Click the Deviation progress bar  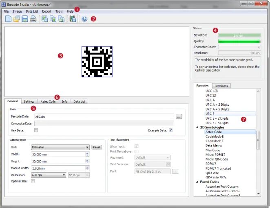[239, 35]
